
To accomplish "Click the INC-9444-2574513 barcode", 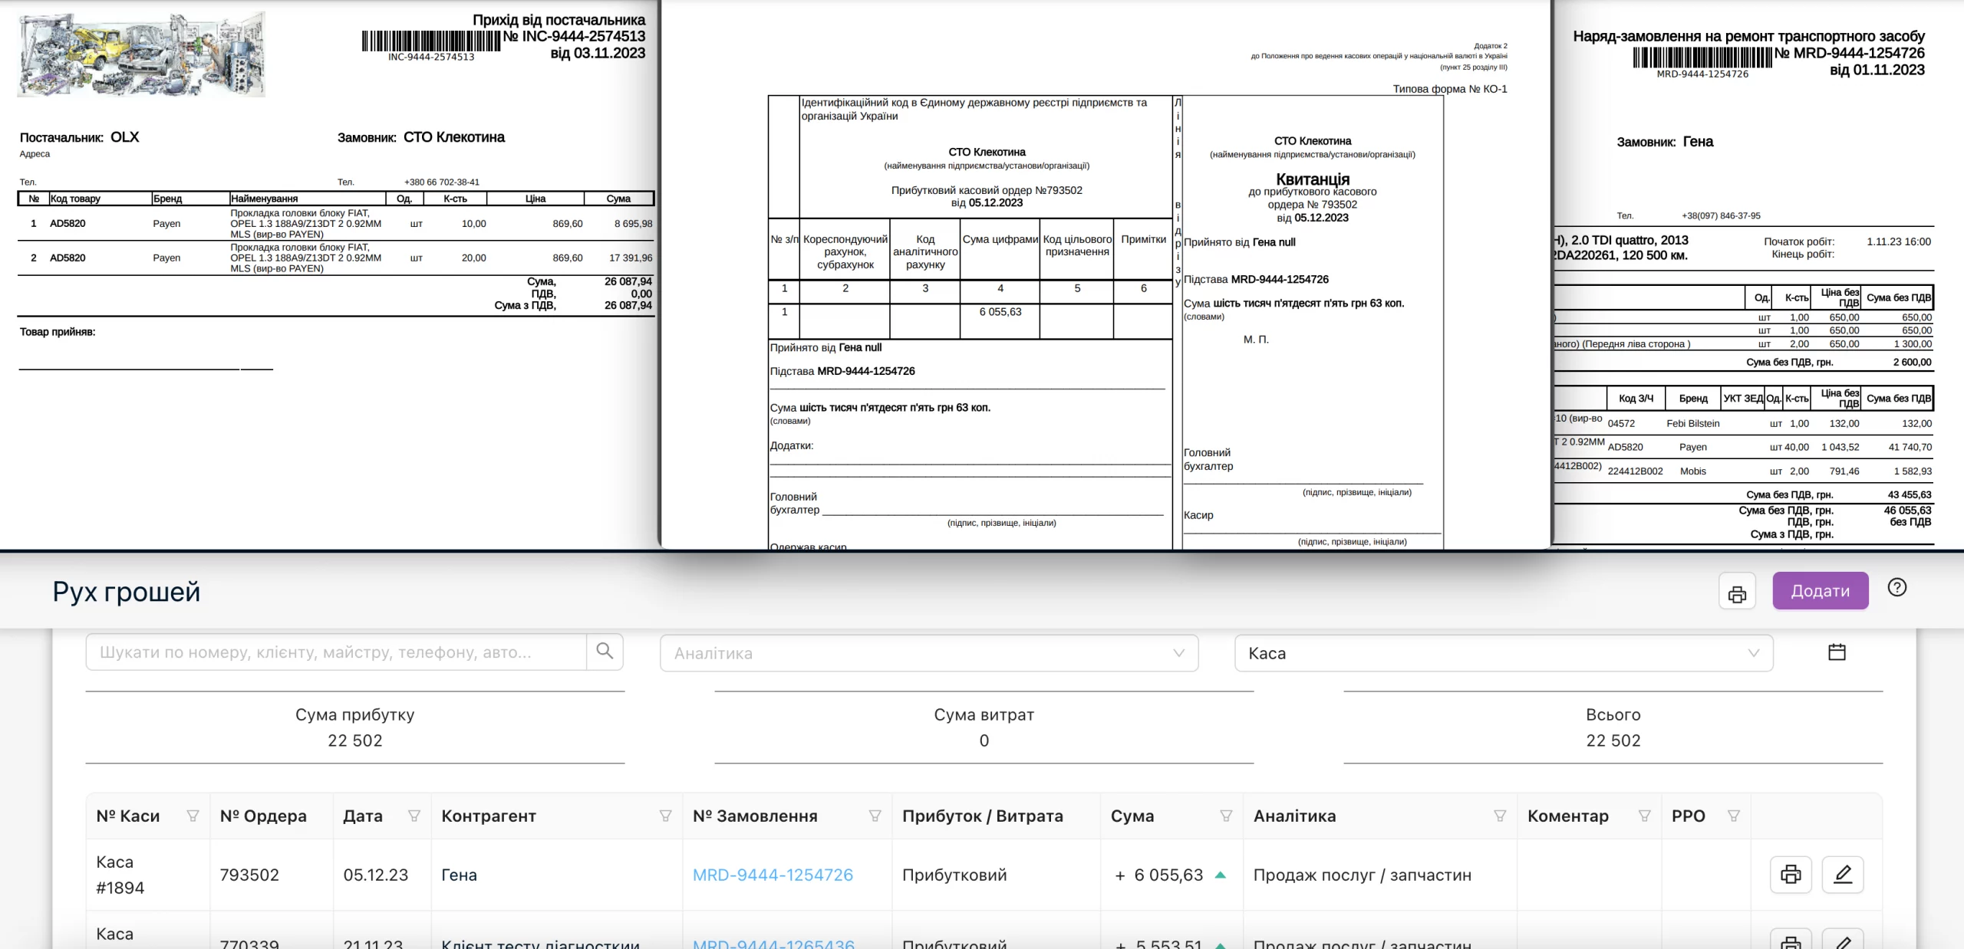I will (430, 41).
